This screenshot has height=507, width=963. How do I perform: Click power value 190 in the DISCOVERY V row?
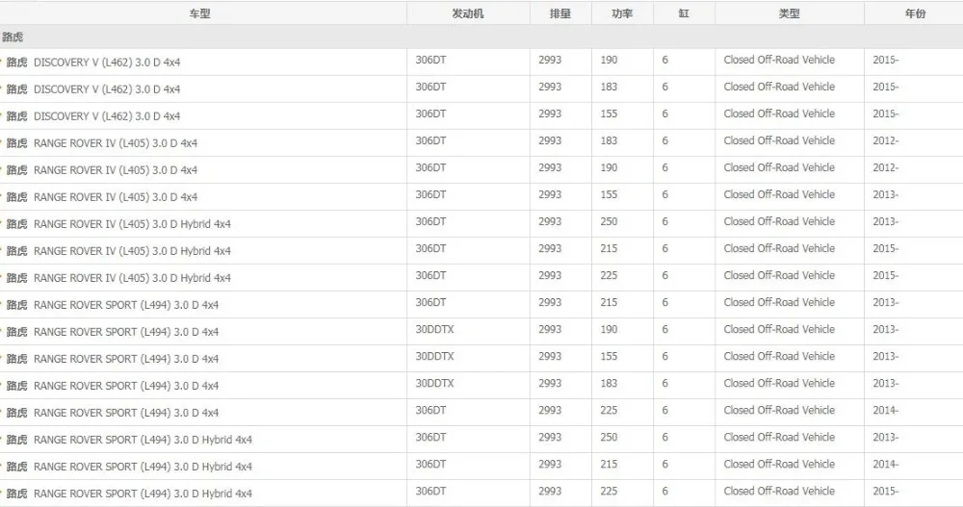click(x=609, y=60)
